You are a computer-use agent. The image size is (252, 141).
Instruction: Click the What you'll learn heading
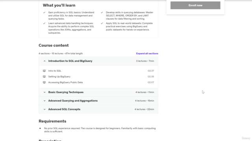[x=59, y=5]
